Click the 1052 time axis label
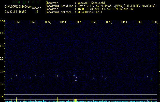The height and width of the screenshot is (102, 160). pyautogui.click(x=33, y=22)
